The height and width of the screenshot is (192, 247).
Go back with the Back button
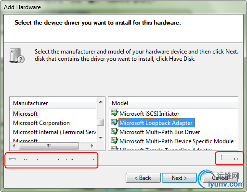click(143, 178)
